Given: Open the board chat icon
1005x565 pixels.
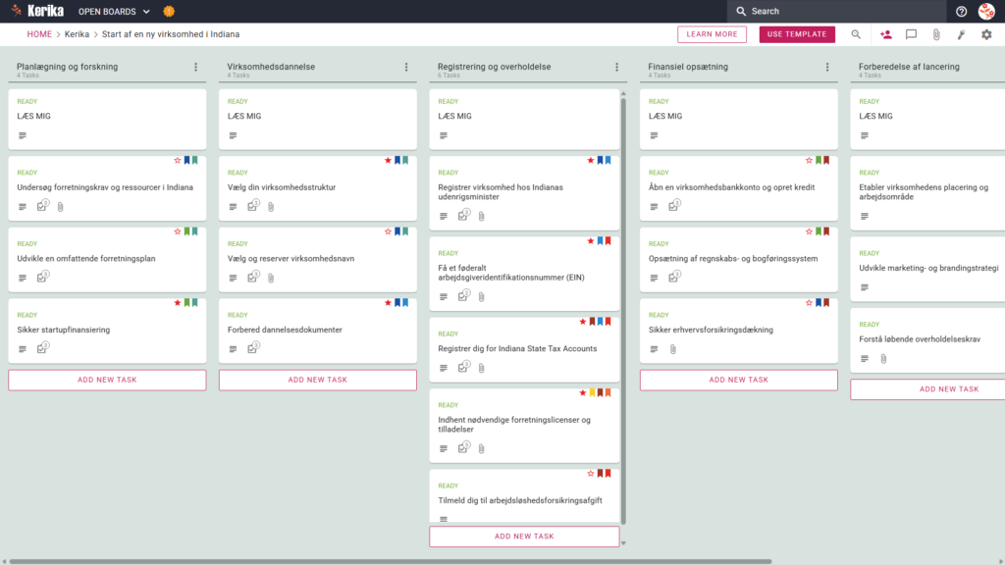Looking at the screenshot, I should [911, 34].
